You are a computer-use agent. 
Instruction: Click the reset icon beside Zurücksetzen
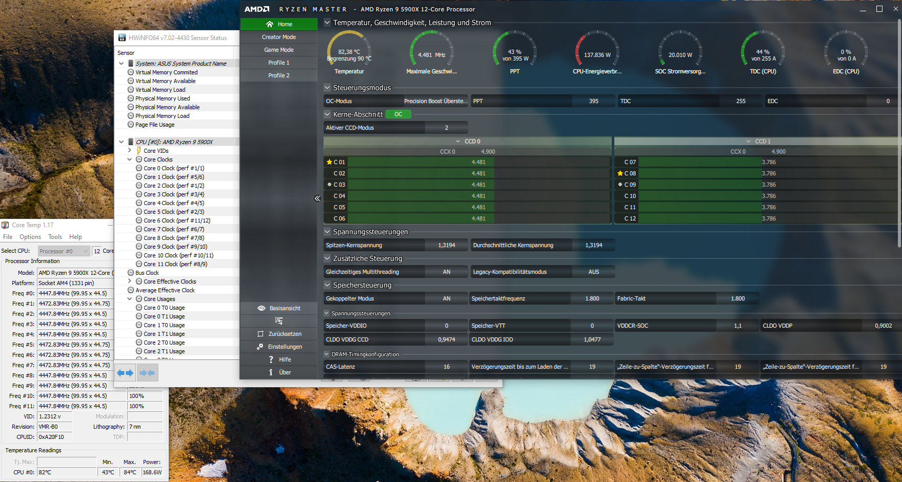pyautogui.click(x=260, y=334)
